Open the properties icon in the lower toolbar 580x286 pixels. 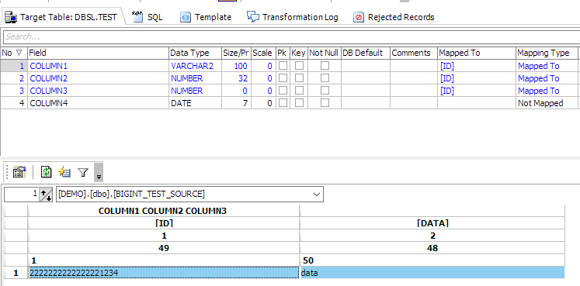[19, 172]
